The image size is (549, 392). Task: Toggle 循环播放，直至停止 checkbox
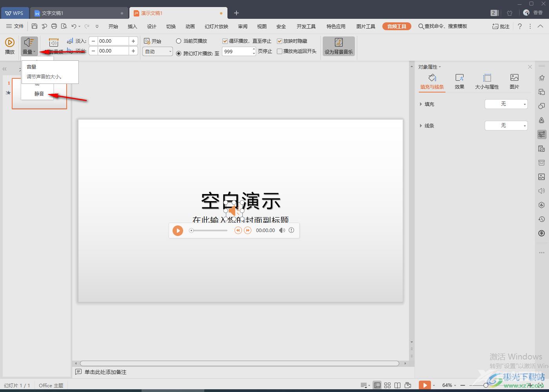[x=225, y=41]
